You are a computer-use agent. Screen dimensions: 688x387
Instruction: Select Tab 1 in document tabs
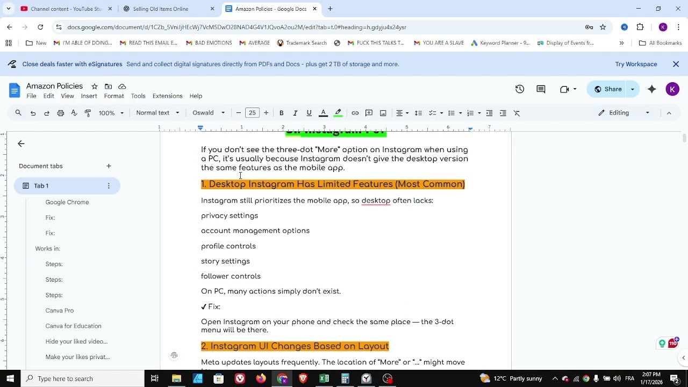click(x=67, y=186)
